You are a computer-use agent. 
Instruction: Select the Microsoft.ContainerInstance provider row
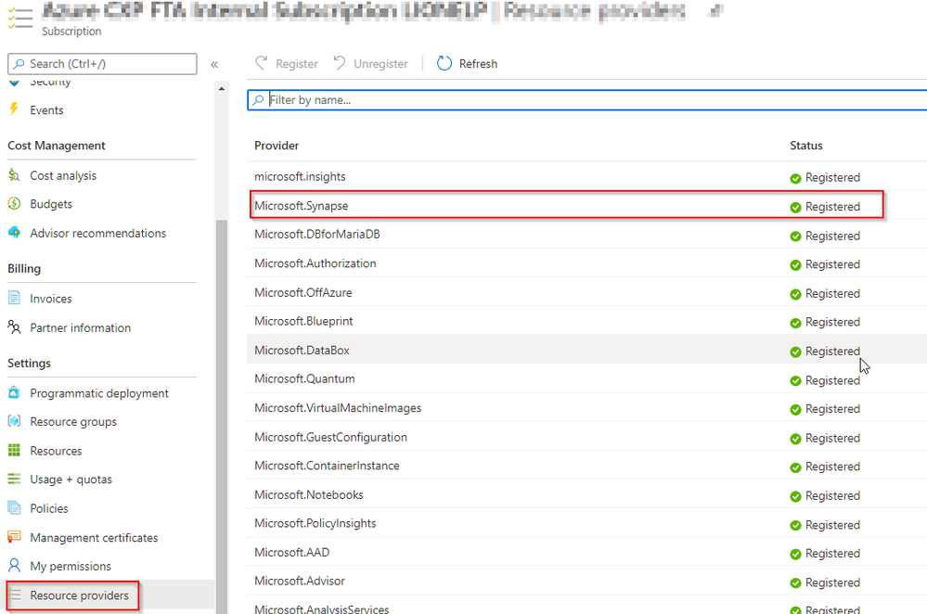tap(586, 466)
